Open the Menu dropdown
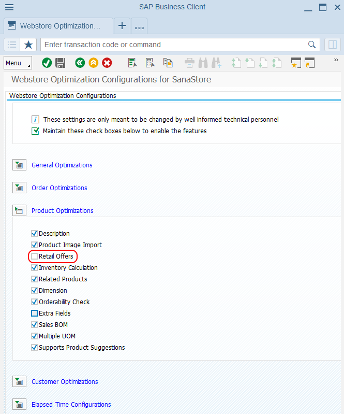 coord(18,63)
